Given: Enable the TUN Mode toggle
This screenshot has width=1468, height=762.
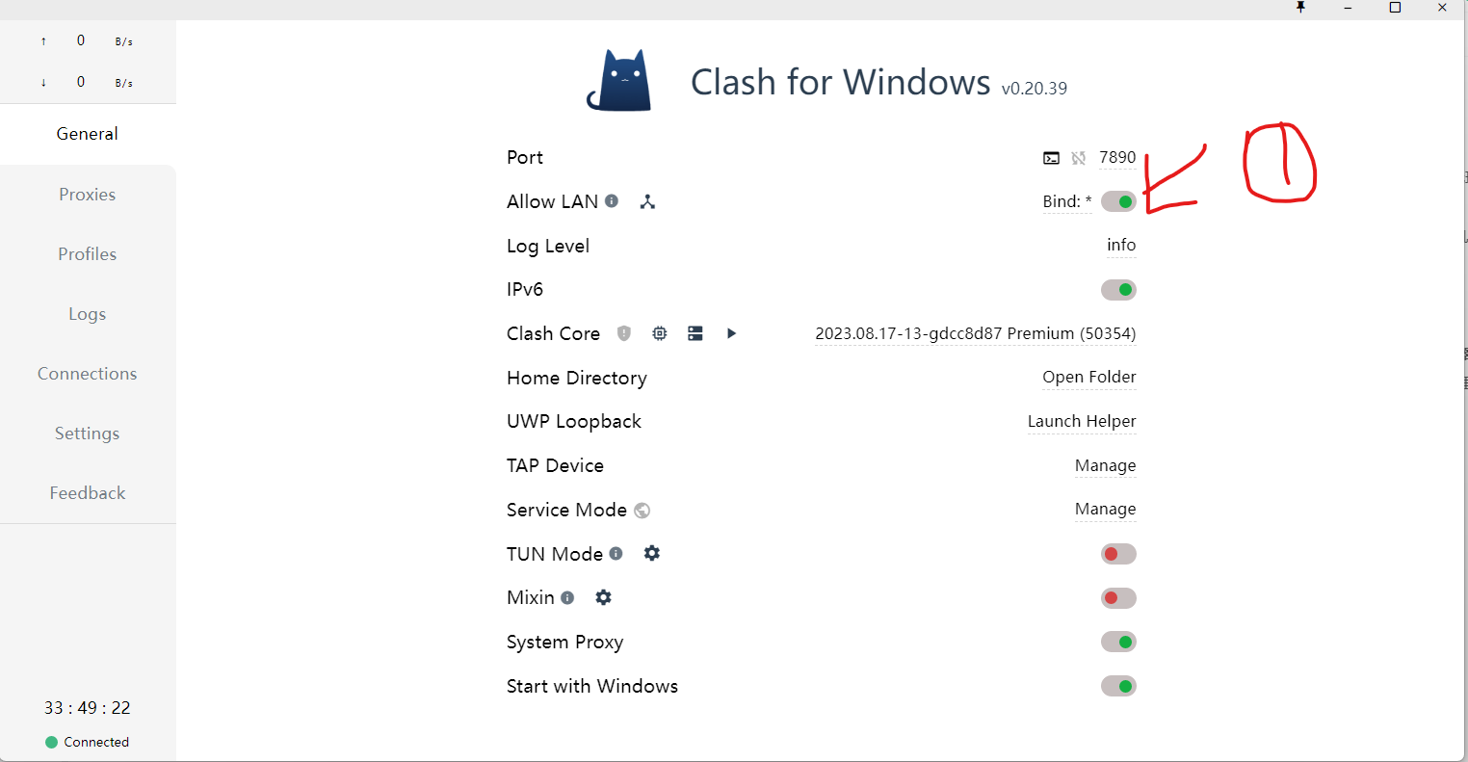Looking at the screenshot, I should pyautogui.click(x=1118, y=554).
